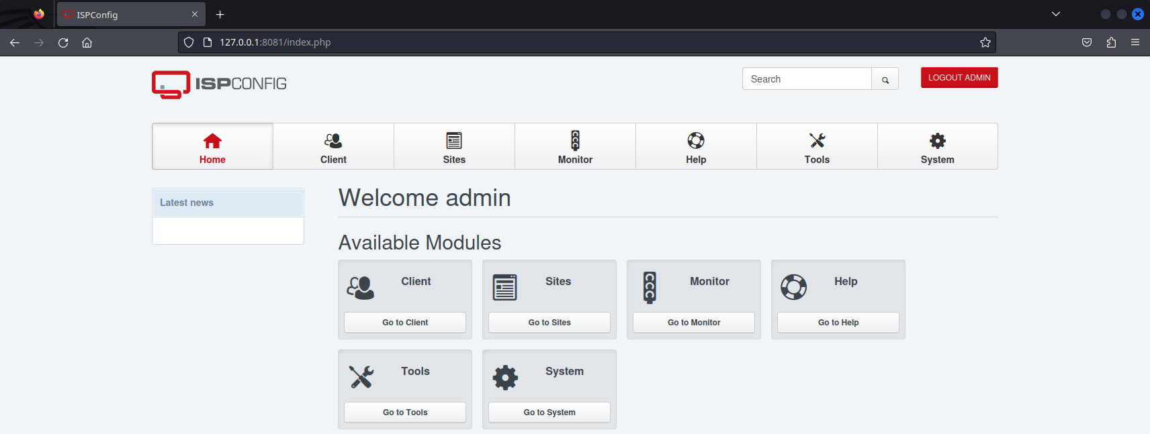Open the Monitor tab in navigation

[x=575, y=146]
